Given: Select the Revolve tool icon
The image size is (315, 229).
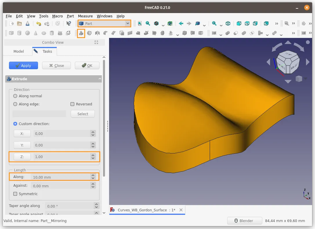Looking at the screenshot, I should click(89, 33).
